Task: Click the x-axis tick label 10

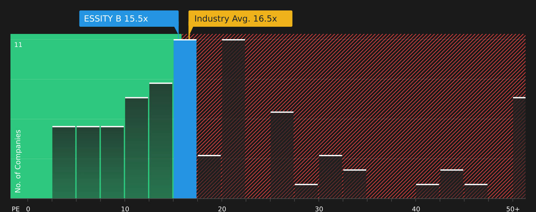Action: click(125, 209)
